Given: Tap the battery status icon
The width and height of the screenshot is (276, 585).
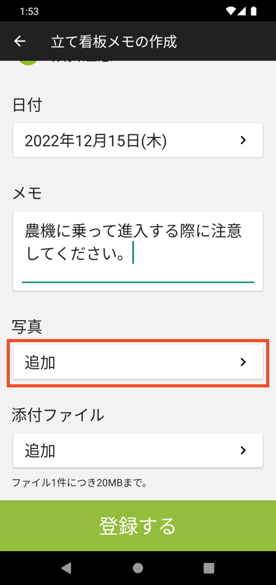Looking at the screenshot, I should tap(254, 11).
